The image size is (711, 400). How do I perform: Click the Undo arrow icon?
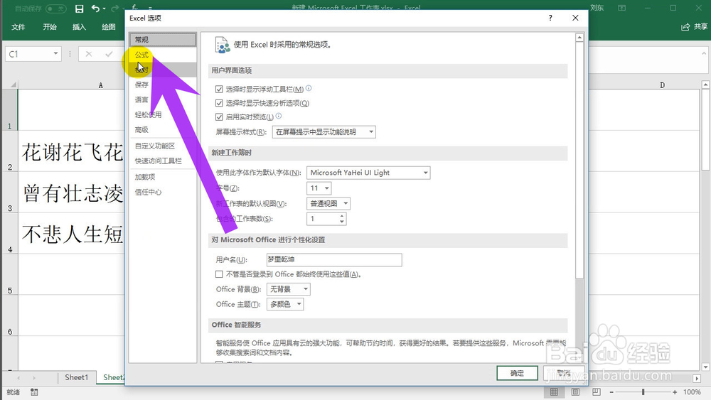coord(95,9)
